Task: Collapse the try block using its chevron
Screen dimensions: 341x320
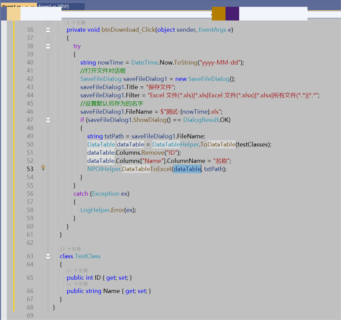Action: pos(48,46)
